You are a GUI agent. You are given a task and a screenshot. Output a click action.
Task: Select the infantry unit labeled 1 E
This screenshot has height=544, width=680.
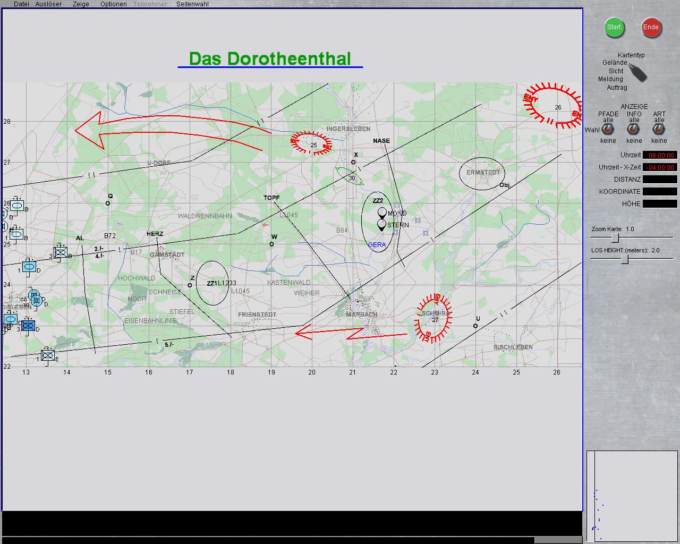click(48, 355)
